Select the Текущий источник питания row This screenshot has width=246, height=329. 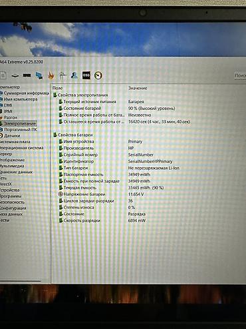click(90, 102)
